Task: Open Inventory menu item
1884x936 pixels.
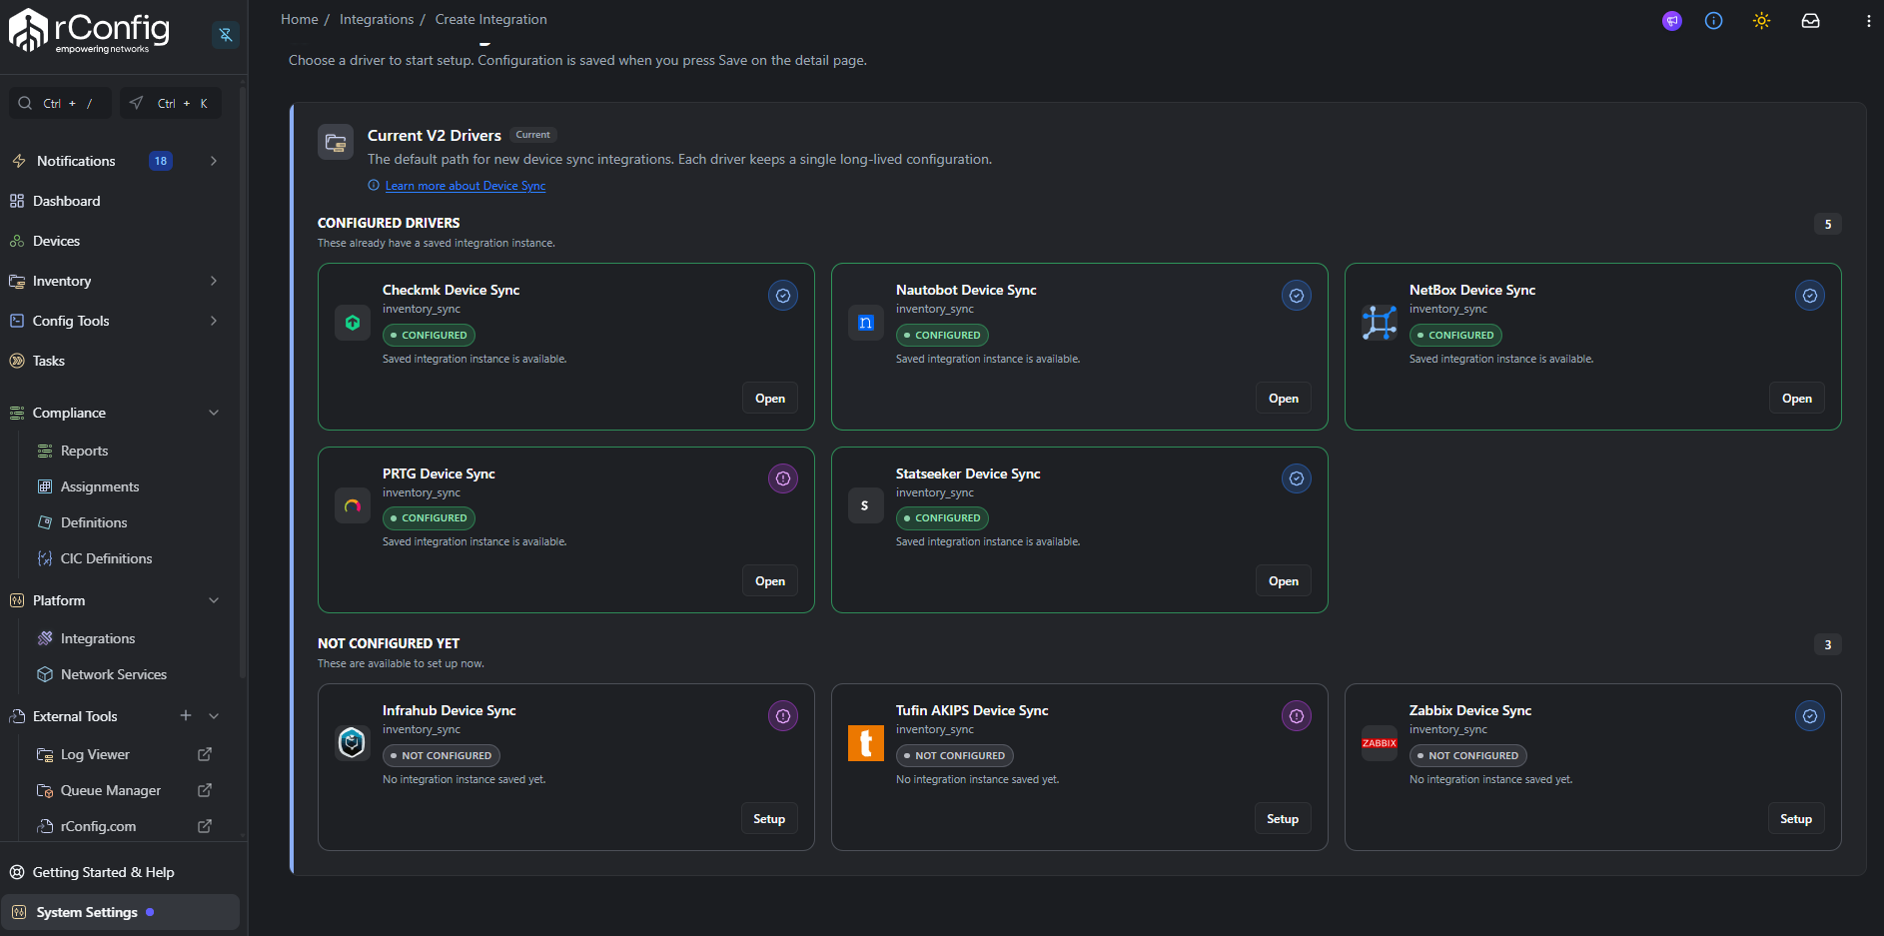Action: [x=62, y=281]
